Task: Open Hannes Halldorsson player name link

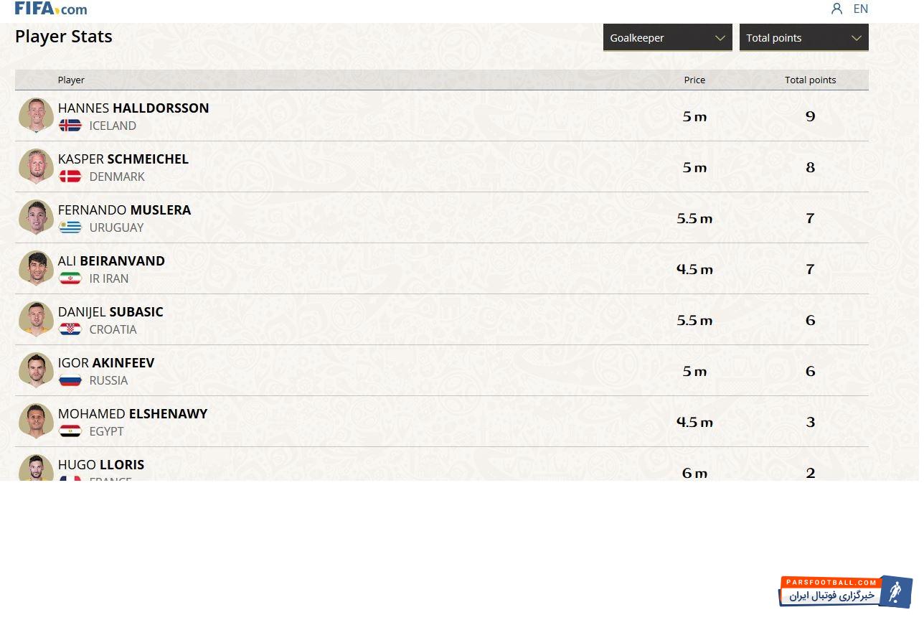Action: 133,108
